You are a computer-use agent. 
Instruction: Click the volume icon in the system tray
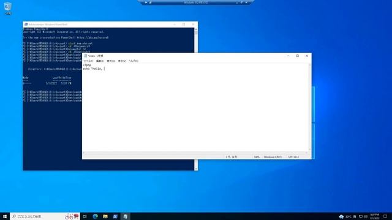[366, 216]
